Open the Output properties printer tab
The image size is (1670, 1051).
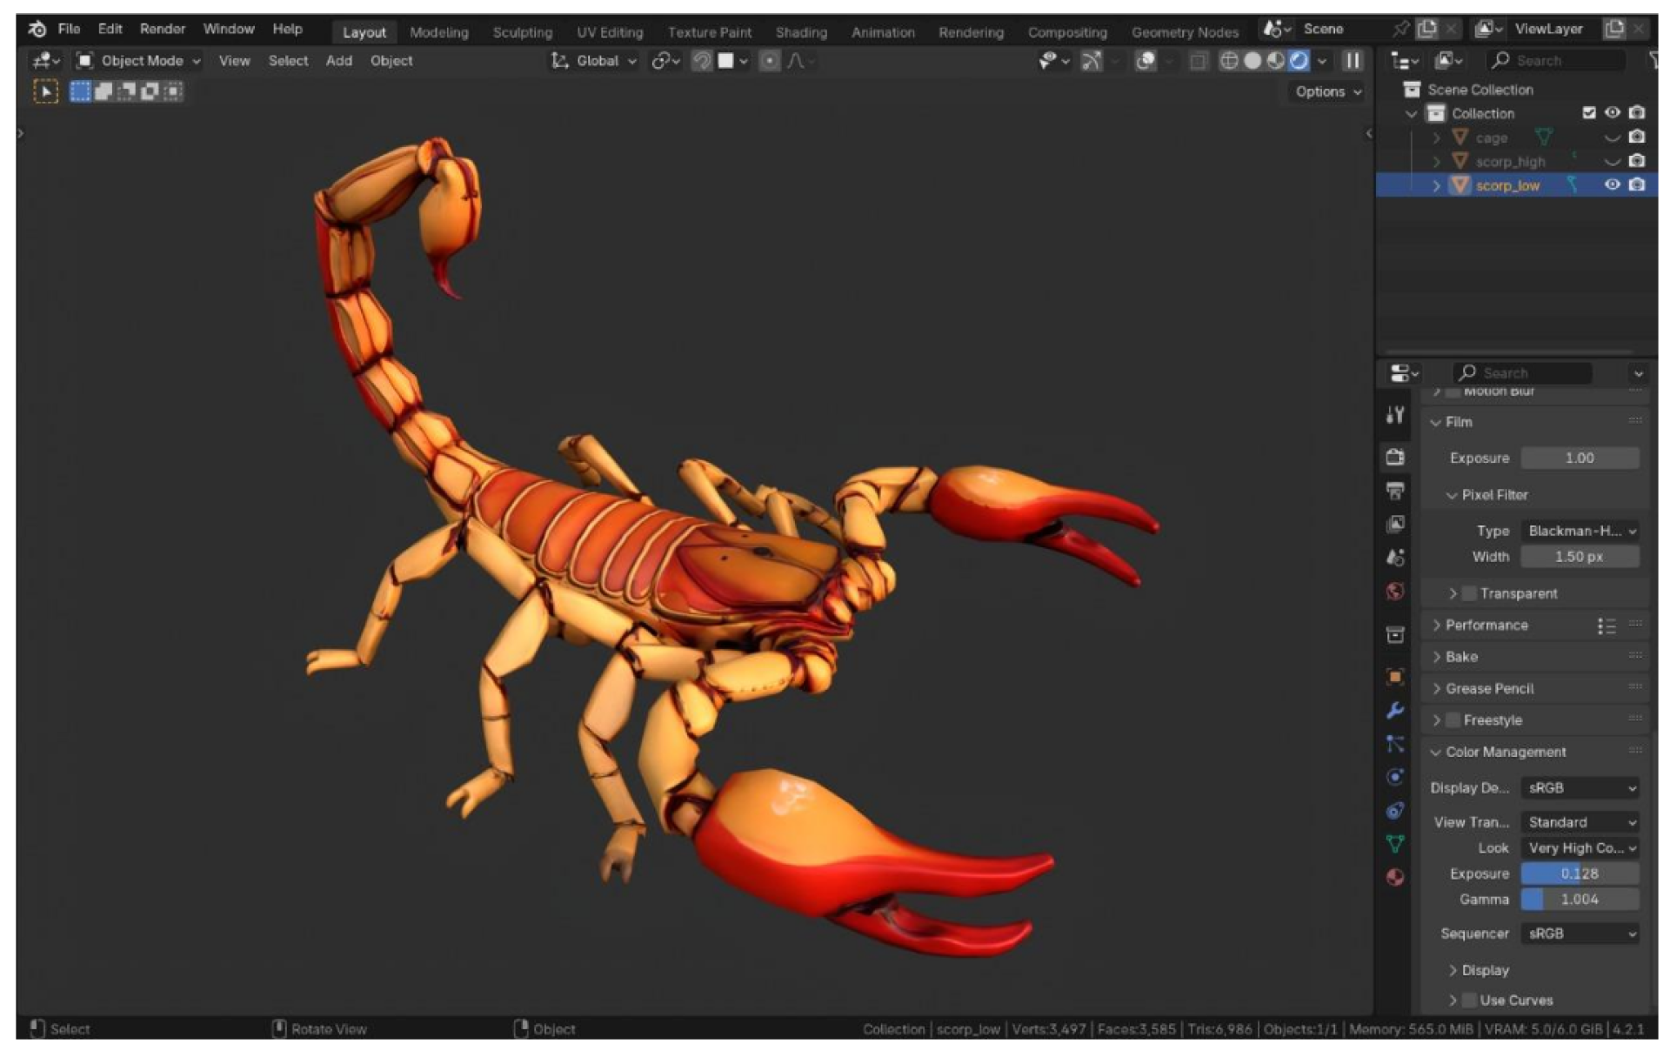tap(1395, 491)
